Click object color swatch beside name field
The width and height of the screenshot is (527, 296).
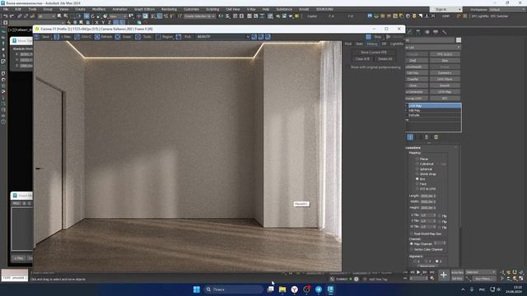(x=459, y=40)
